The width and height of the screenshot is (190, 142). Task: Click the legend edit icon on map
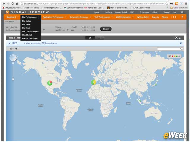pyautogui.click(x=170, y=56)
